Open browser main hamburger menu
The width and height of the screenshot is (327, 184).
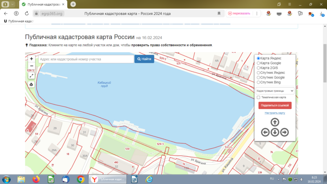click(x=289, y=4)
